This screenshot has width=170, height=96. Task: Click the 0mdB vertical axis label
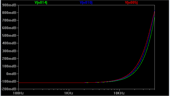coord(11,74)
